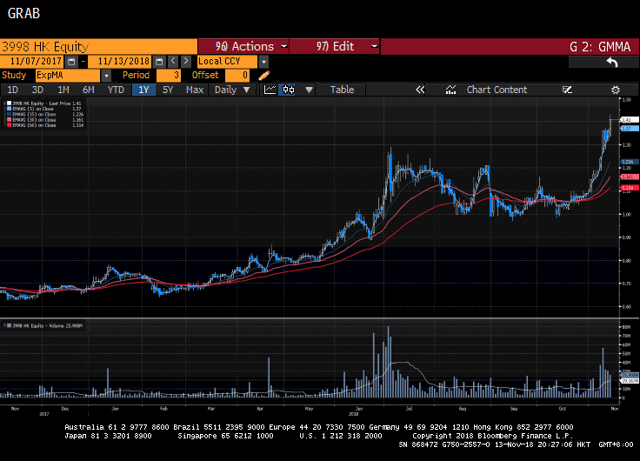Click the G 2: GMMA title
640x461 pixels.
(x=600, y=47)
